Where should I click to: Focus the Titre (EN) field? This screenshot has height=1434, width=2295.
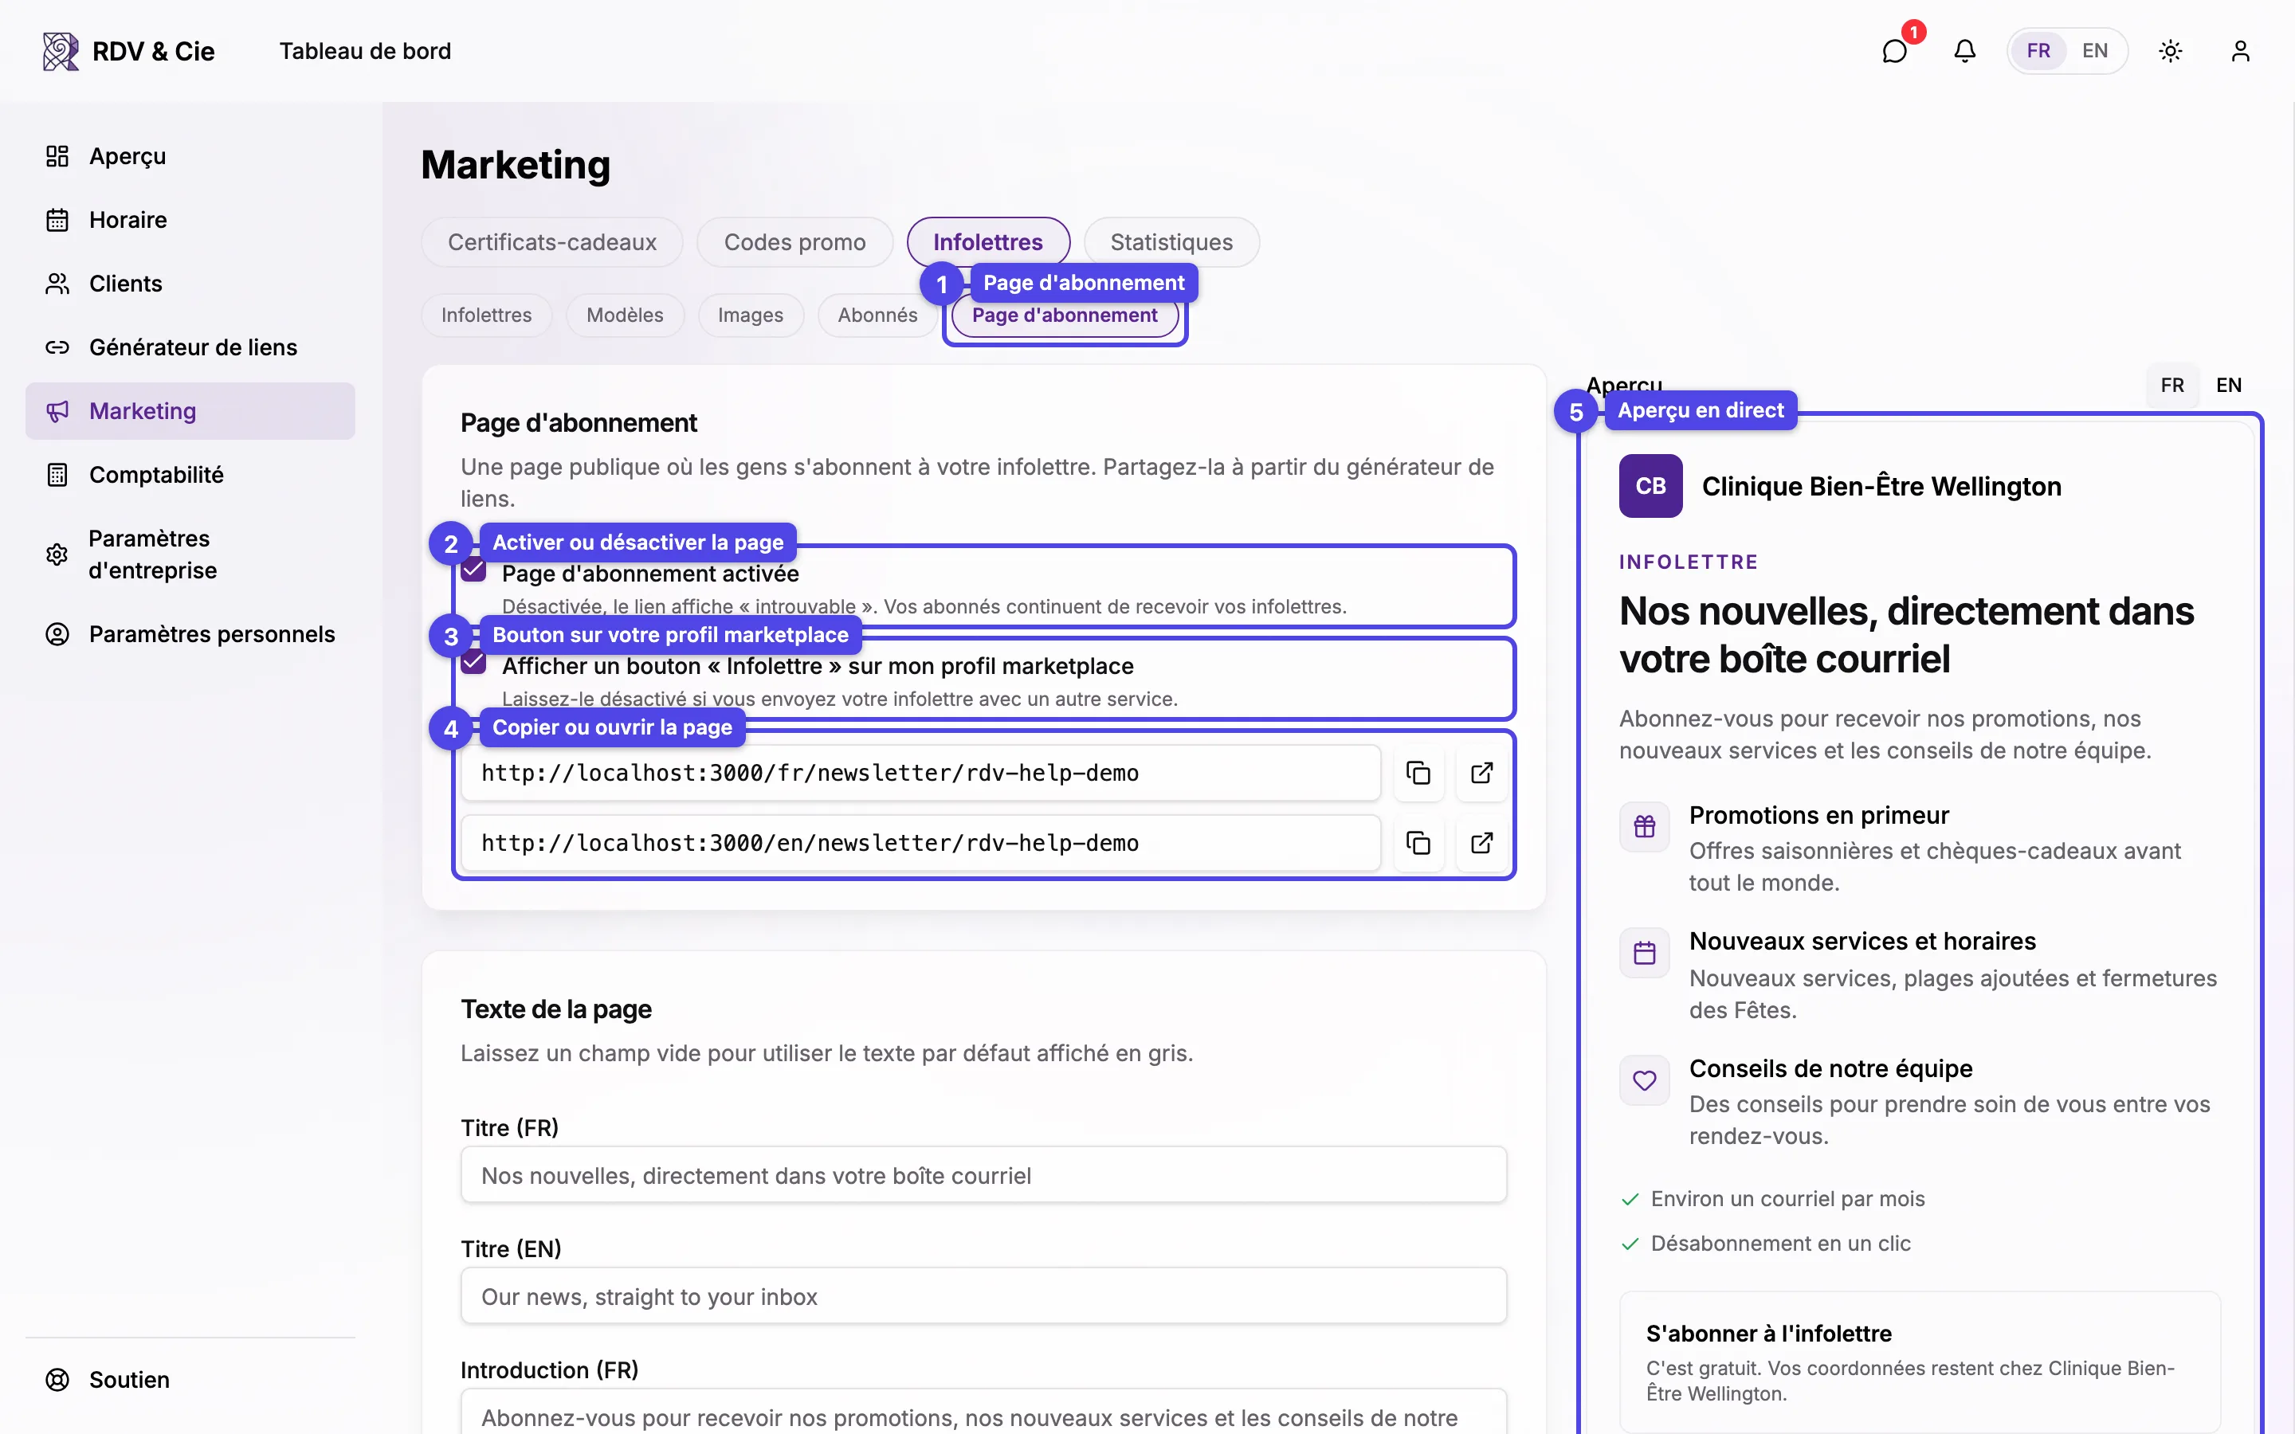click(983, 1296)
